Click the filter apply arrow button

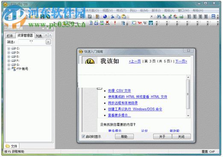click(48, 42)
